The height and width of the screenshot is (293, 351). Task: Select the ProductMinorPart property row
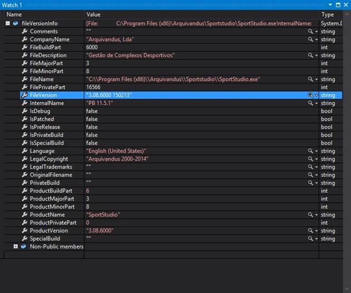tap(174, 207)
